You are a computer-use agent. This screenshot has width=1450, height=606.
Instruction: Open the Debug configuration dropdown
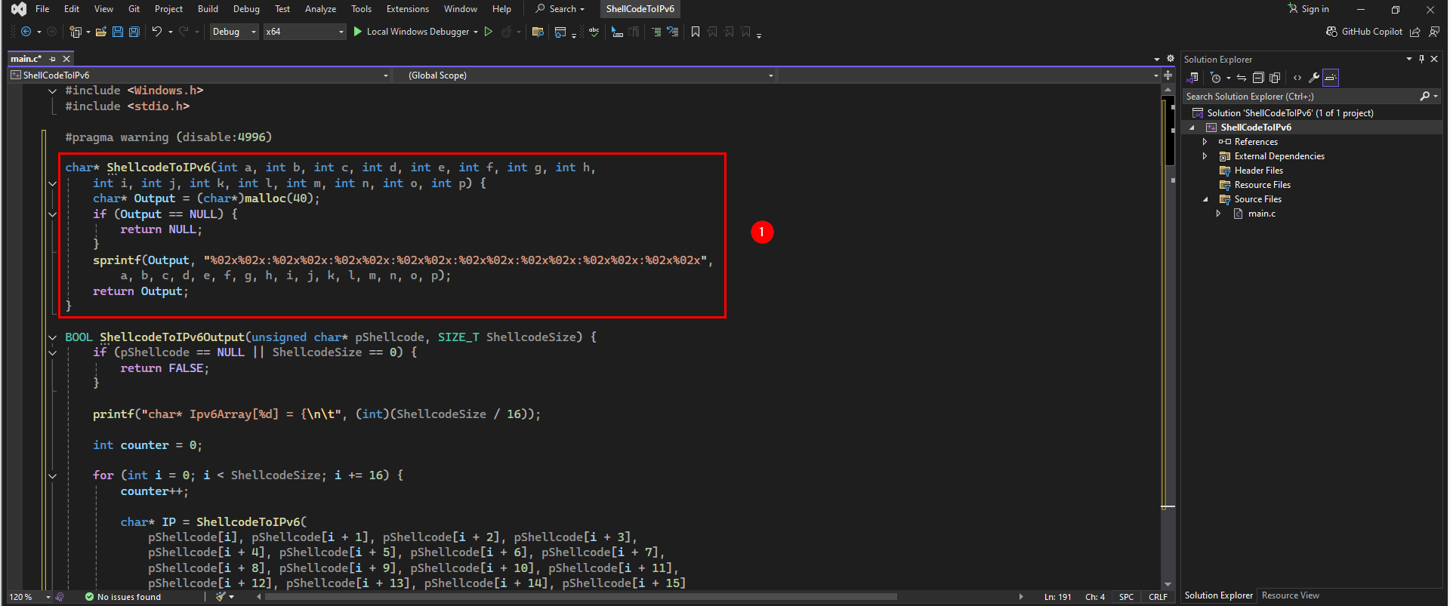tap(234, 32)
